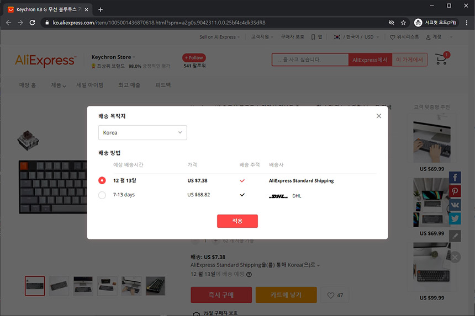Go to 매장 홈 tab
This screenshot has height=316, width=475.
[x=28, y=85]
